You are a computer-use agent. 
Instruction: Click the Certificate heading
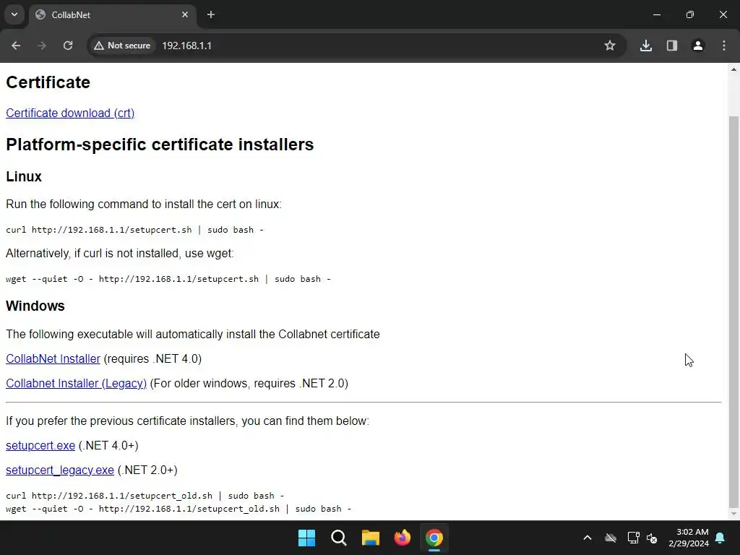(48, 82)
